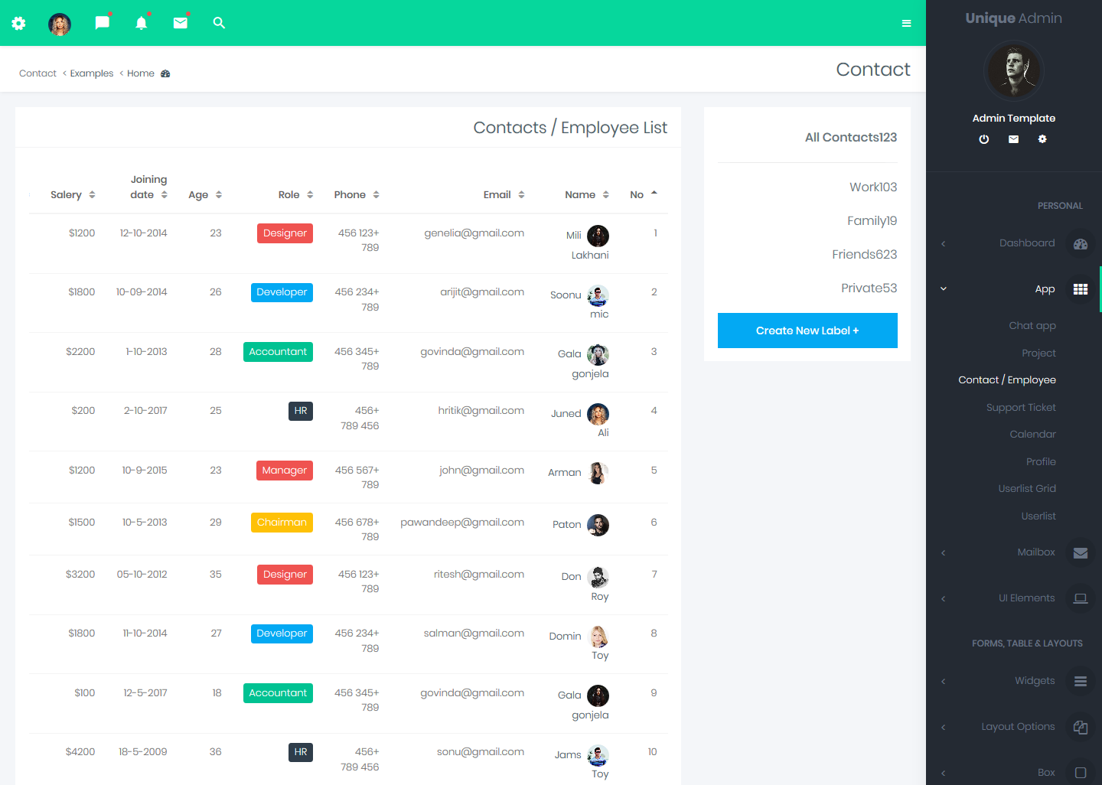
Task: Click the Widgets icon in the sidebar
Action: [x=1080, y=681]
